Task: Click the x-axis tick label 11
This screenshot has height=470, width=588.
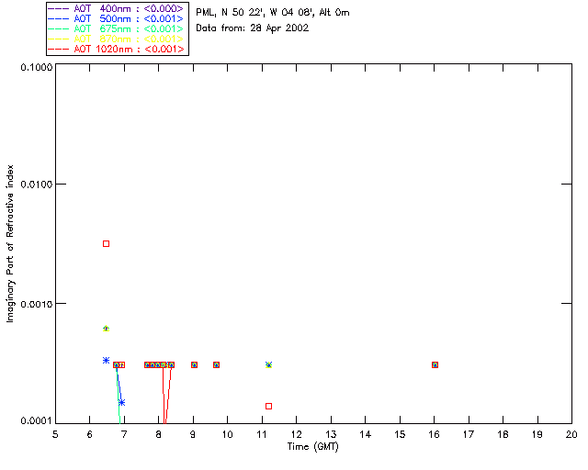Action: pyautogui.click(x=262, y=434)
